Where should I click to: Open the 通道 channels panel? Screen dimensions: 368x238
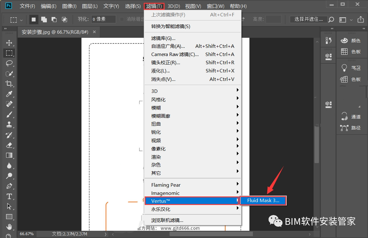pos(351,117)
